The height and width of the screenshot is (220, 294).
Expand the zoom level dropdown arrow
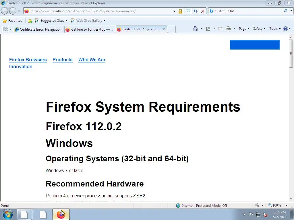tap(286, 205)
